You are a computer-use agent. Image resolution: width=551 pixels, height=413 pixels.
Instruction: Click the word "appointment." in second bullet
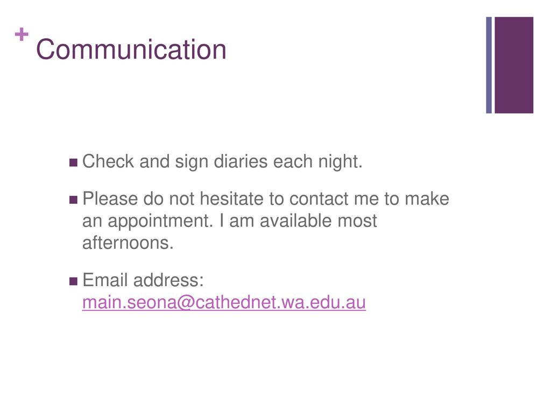click(x=160, y=221)
